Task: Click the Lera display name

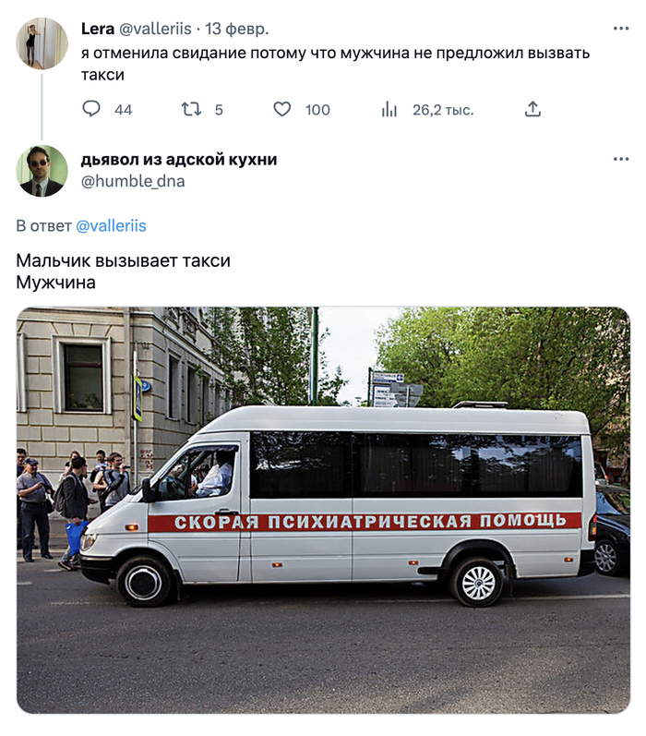Action: (x=98, y=29)
